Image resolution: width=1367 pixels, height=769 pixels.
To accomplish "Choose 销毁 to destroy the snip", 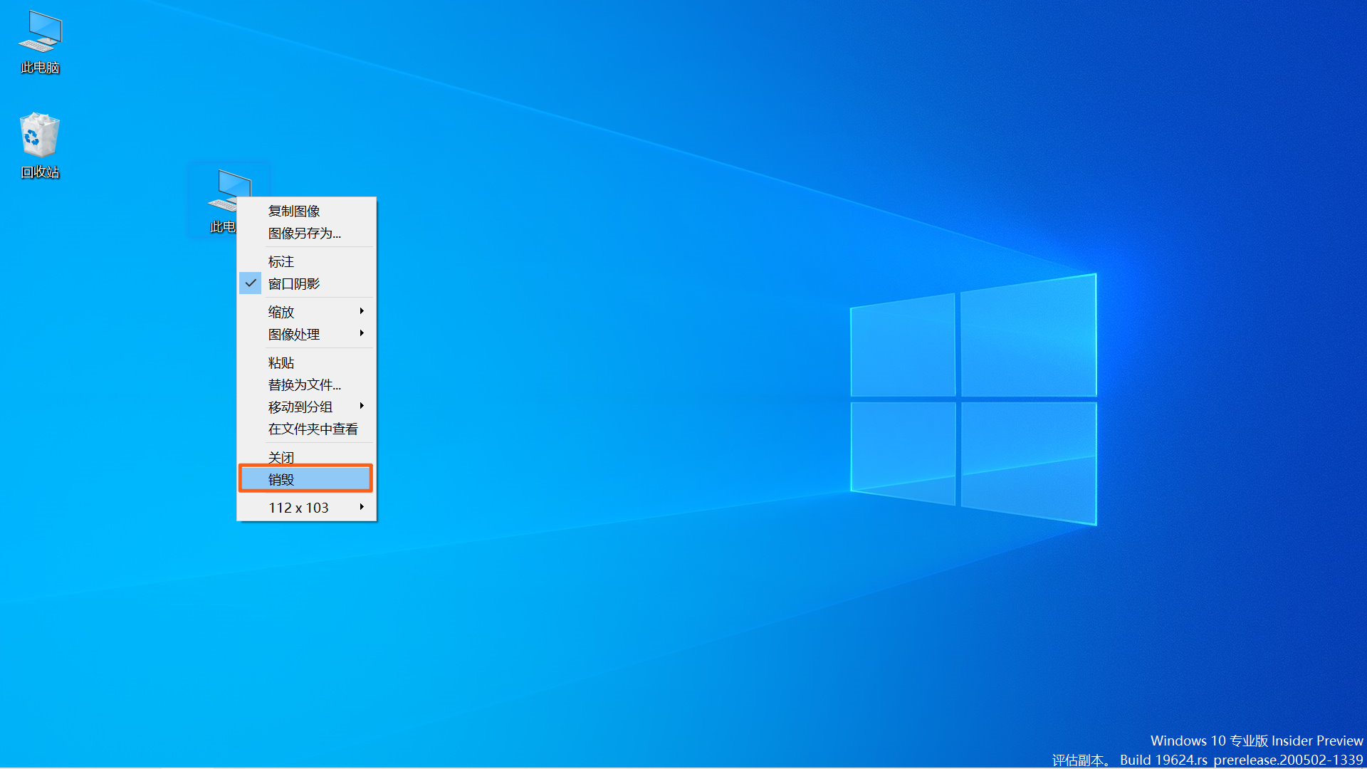I will [x=306, y=479].
